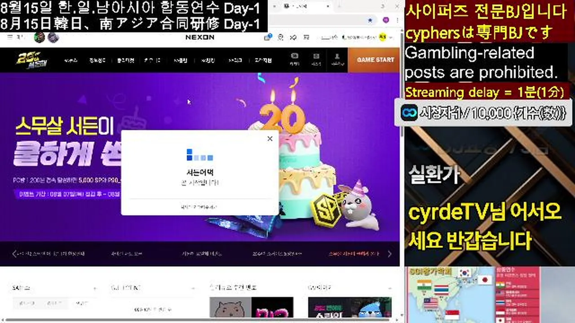Bookmark the page with the star icon
Image resolution: width=575 pixels, height=323 pixels.
coord(370,20)
